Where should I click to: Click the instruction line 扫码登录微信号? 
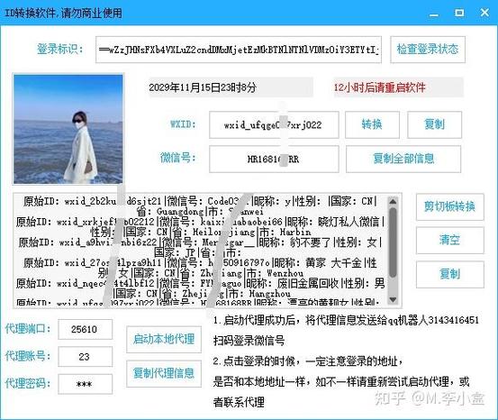click(x=249, y=341)
